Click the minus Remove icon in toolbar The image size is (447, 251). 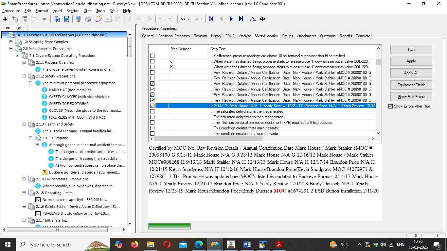[44, 19]
